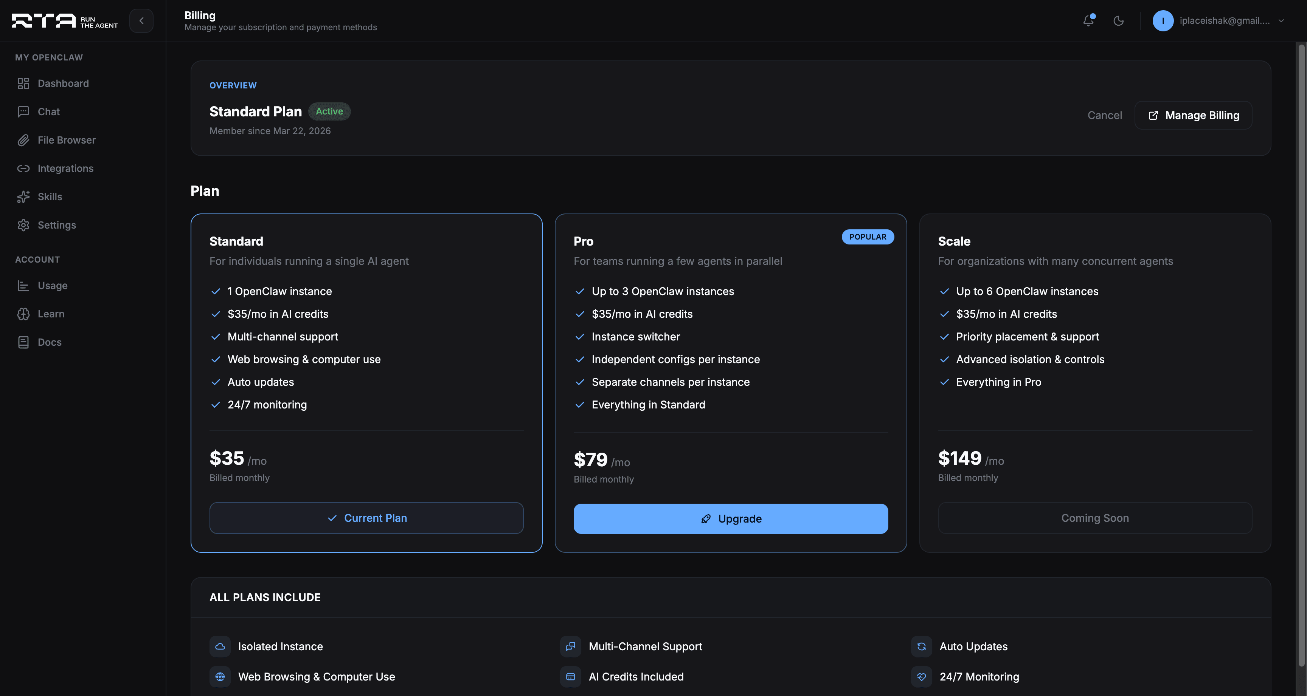The width and height of the screenshot is (1307, 696).
Task: Click "Advanced isolation & controls" in Scale
Action: click(x=1030, y=360)
